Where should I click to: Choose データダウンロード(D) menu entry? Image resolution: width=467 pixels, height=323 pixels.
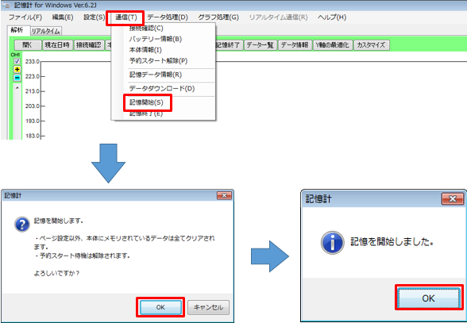click(x=162, y=88)
